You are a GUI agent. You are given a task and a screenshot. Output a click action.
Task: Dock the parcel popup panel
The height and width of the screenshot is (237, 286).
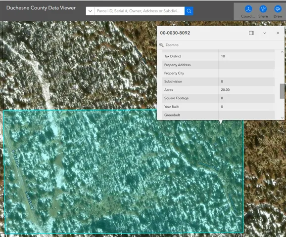251,33
